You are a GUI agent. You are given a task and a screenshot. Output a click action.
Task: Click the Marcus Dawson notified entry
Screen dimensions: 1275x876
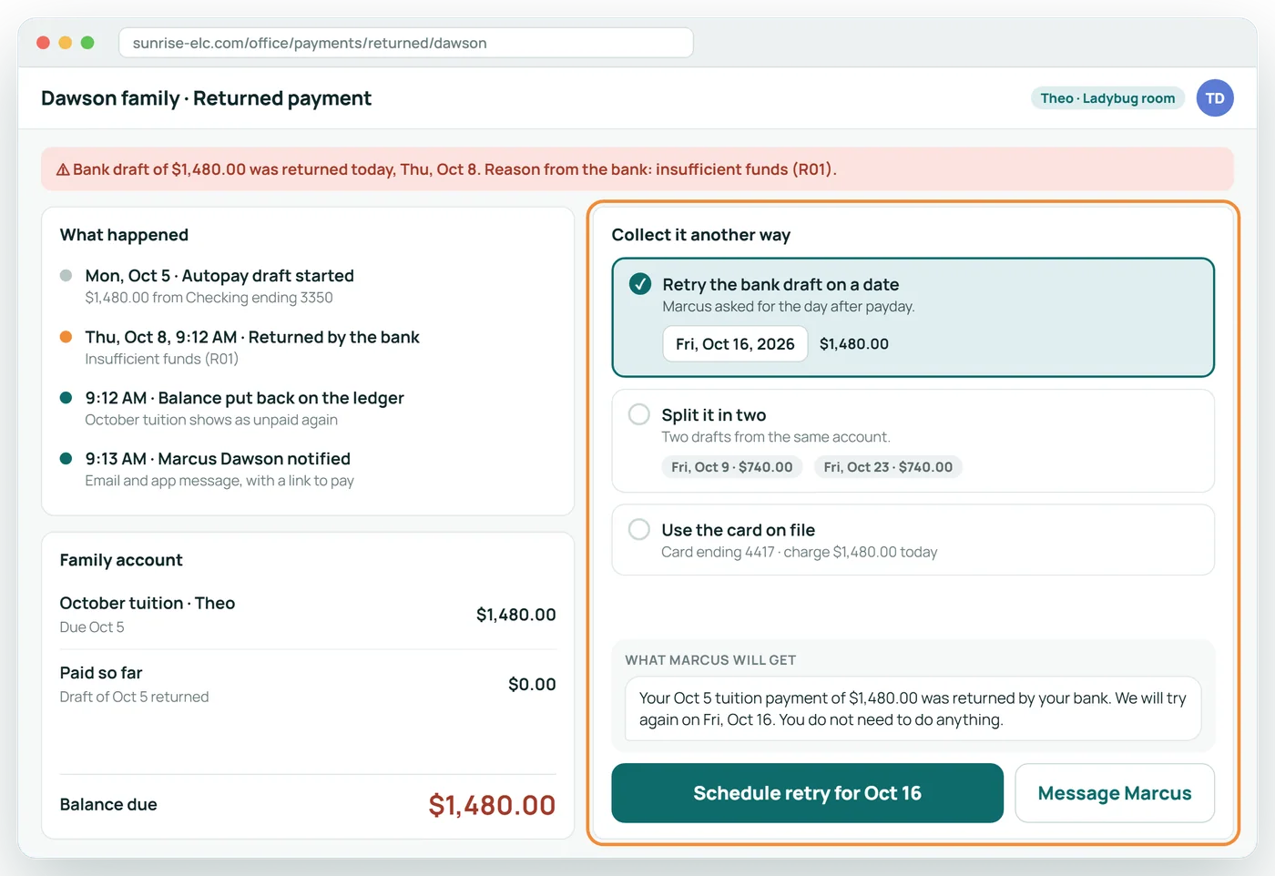[219, 469]
